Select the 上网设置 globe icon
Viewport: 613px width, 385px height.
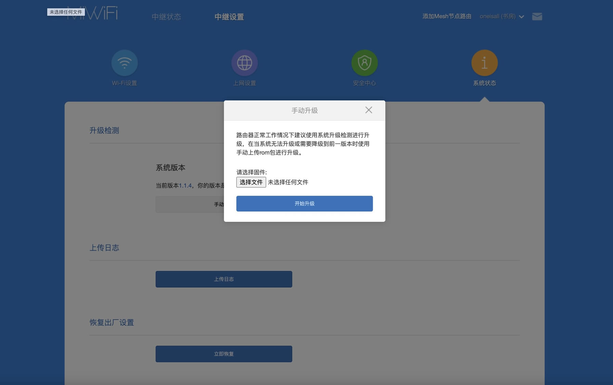click(245, 63)
